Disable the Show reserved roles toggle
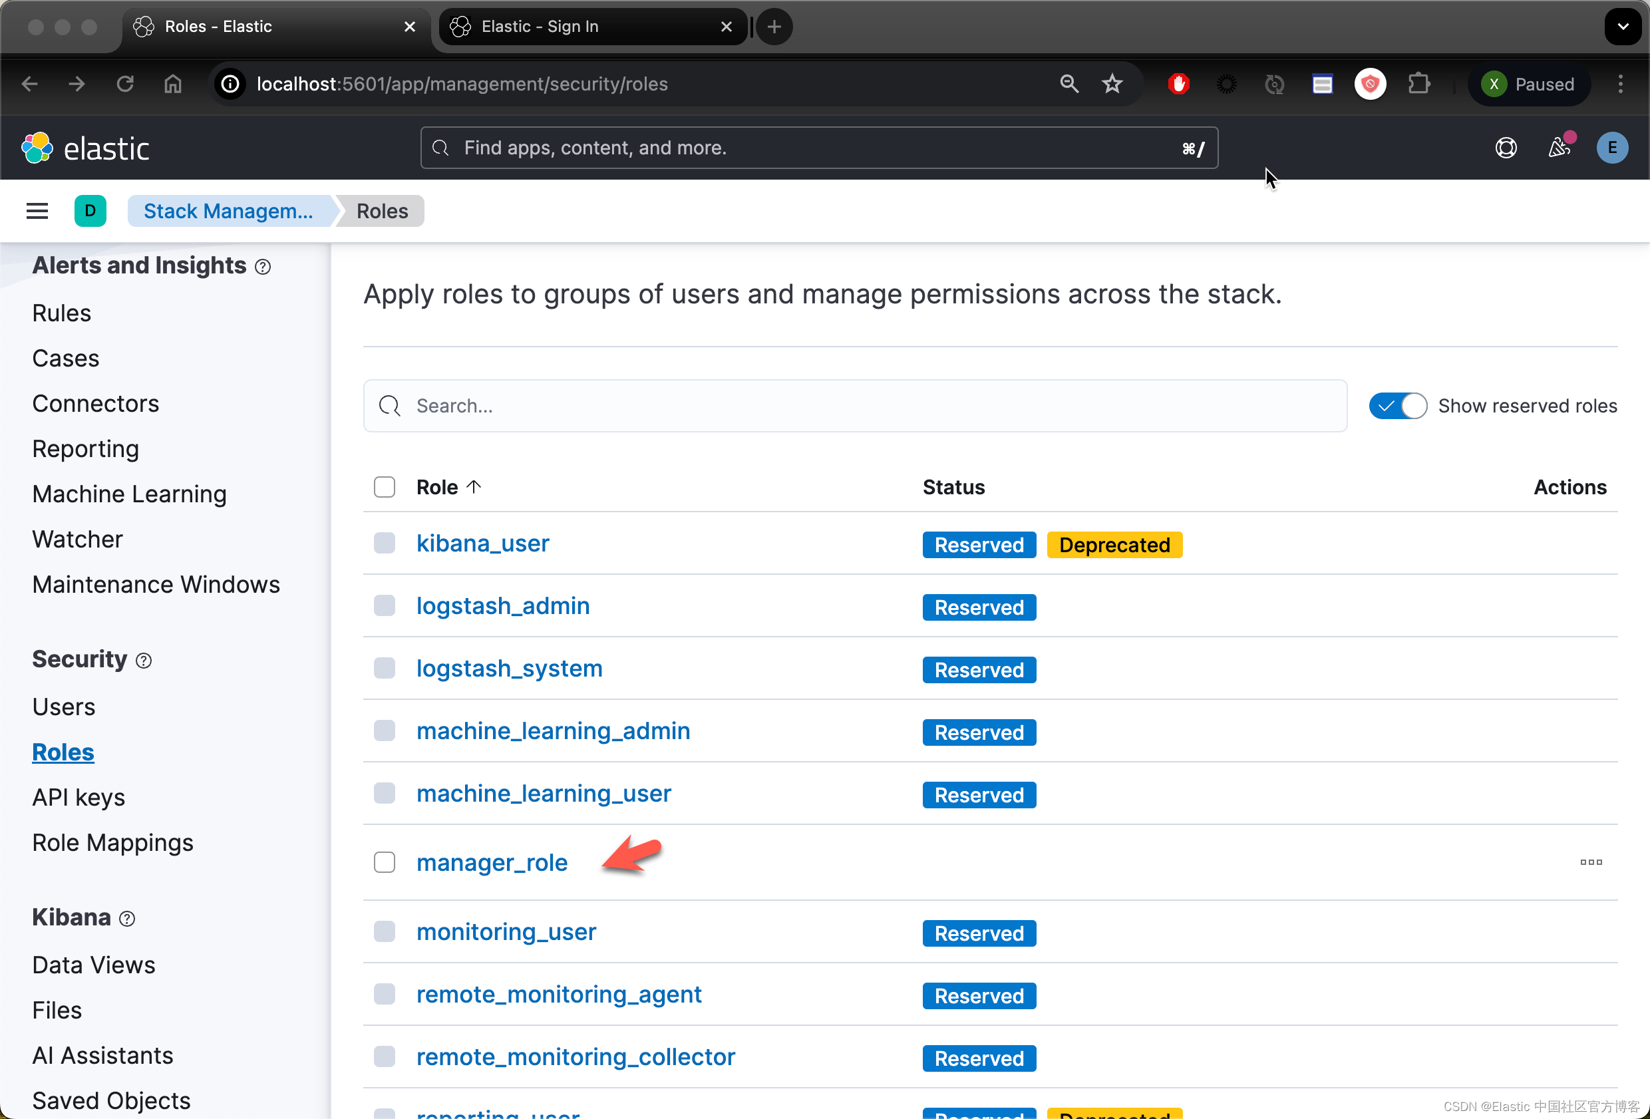 (x=1397, y=405)
